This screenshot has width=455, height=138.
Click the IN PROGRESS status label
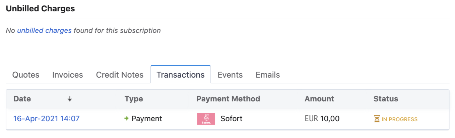pos(399,119)
